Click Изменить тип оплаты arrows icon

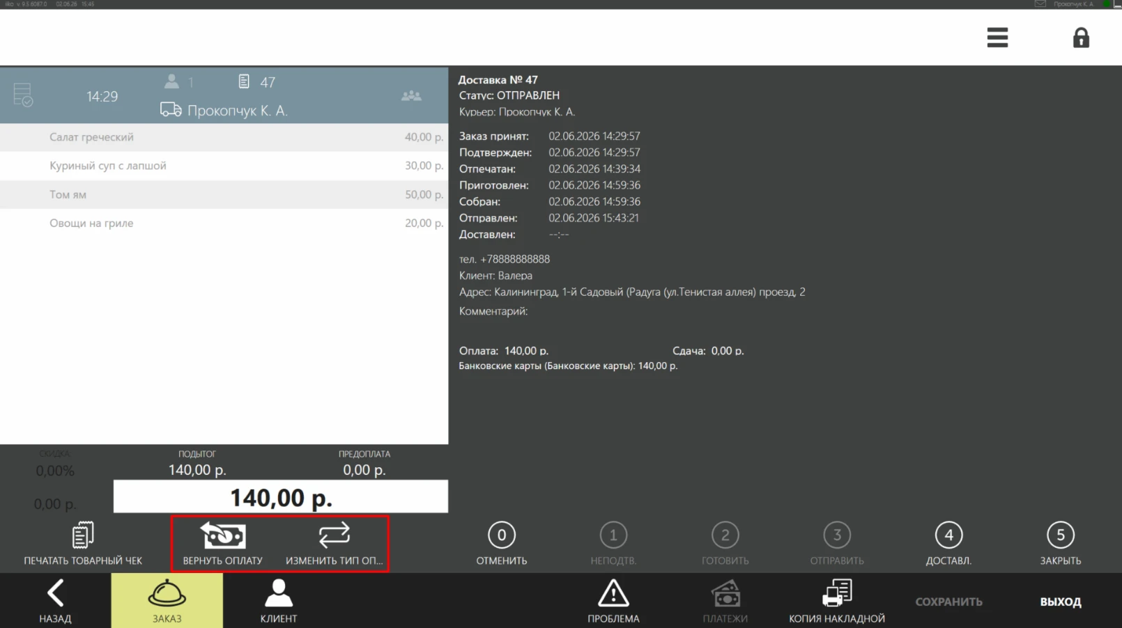tap(335, 535)
